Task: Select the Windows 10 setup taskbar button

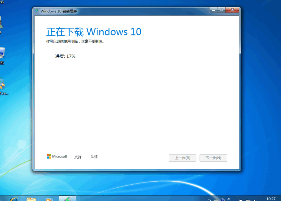Action: (68, 199)
